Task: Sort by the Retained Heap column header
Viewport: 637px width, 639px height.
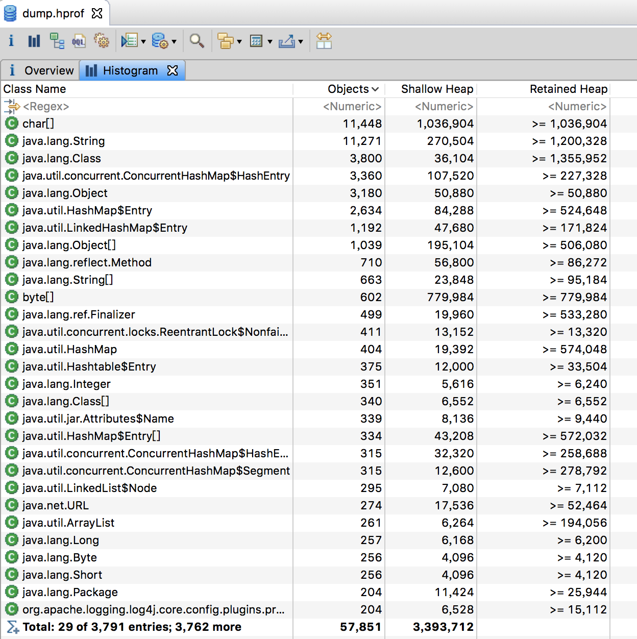Action: pos(568,89)
